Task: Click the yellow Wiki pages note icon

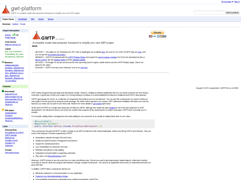Action: click(x=3, y=110)
